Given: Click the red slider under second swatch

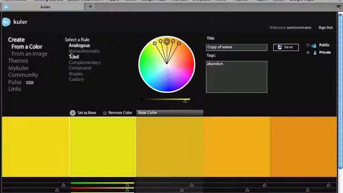Looking at the screenshot, I should 102,188.
